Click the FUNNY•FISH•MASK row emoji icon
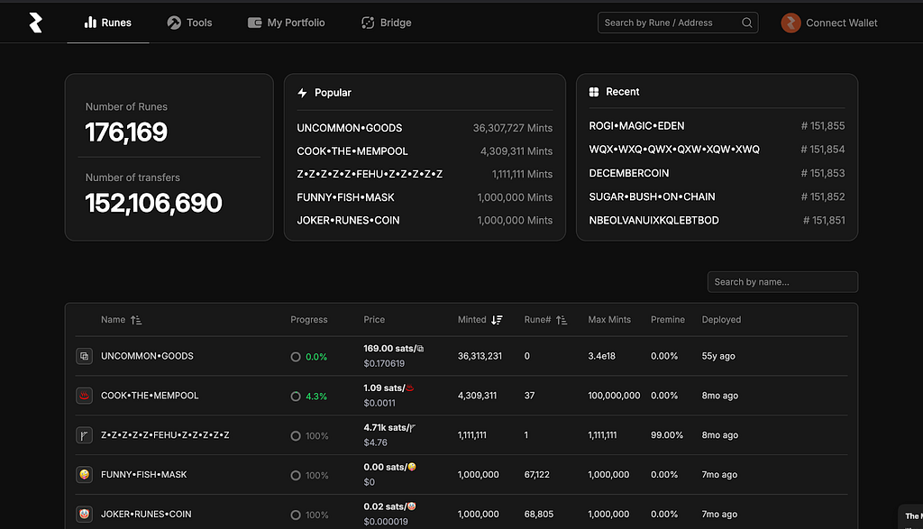923x529 pixels. (84, 474)
